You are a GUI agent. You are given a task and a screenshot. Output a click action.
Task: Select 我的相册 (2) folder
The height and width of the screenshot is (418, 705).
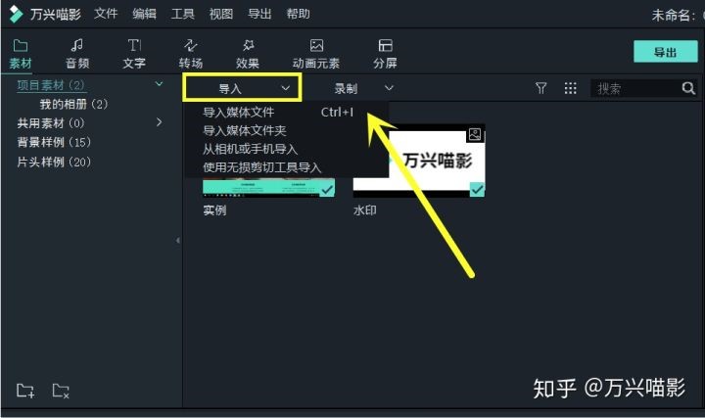pos(73,105)
